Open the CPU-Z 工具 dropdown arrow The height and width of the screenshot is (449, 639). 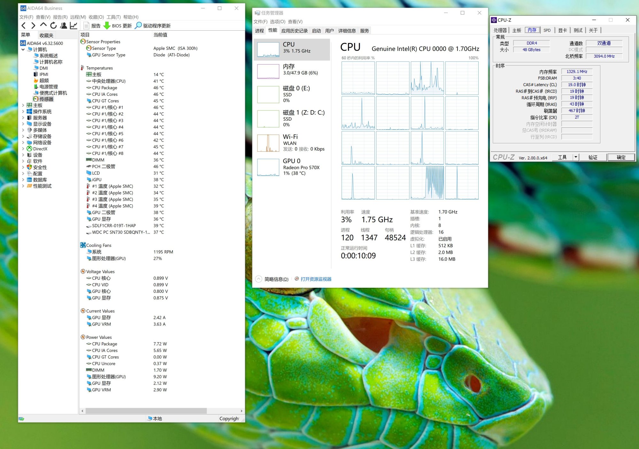pyautogui.click(x=576, y=157)
